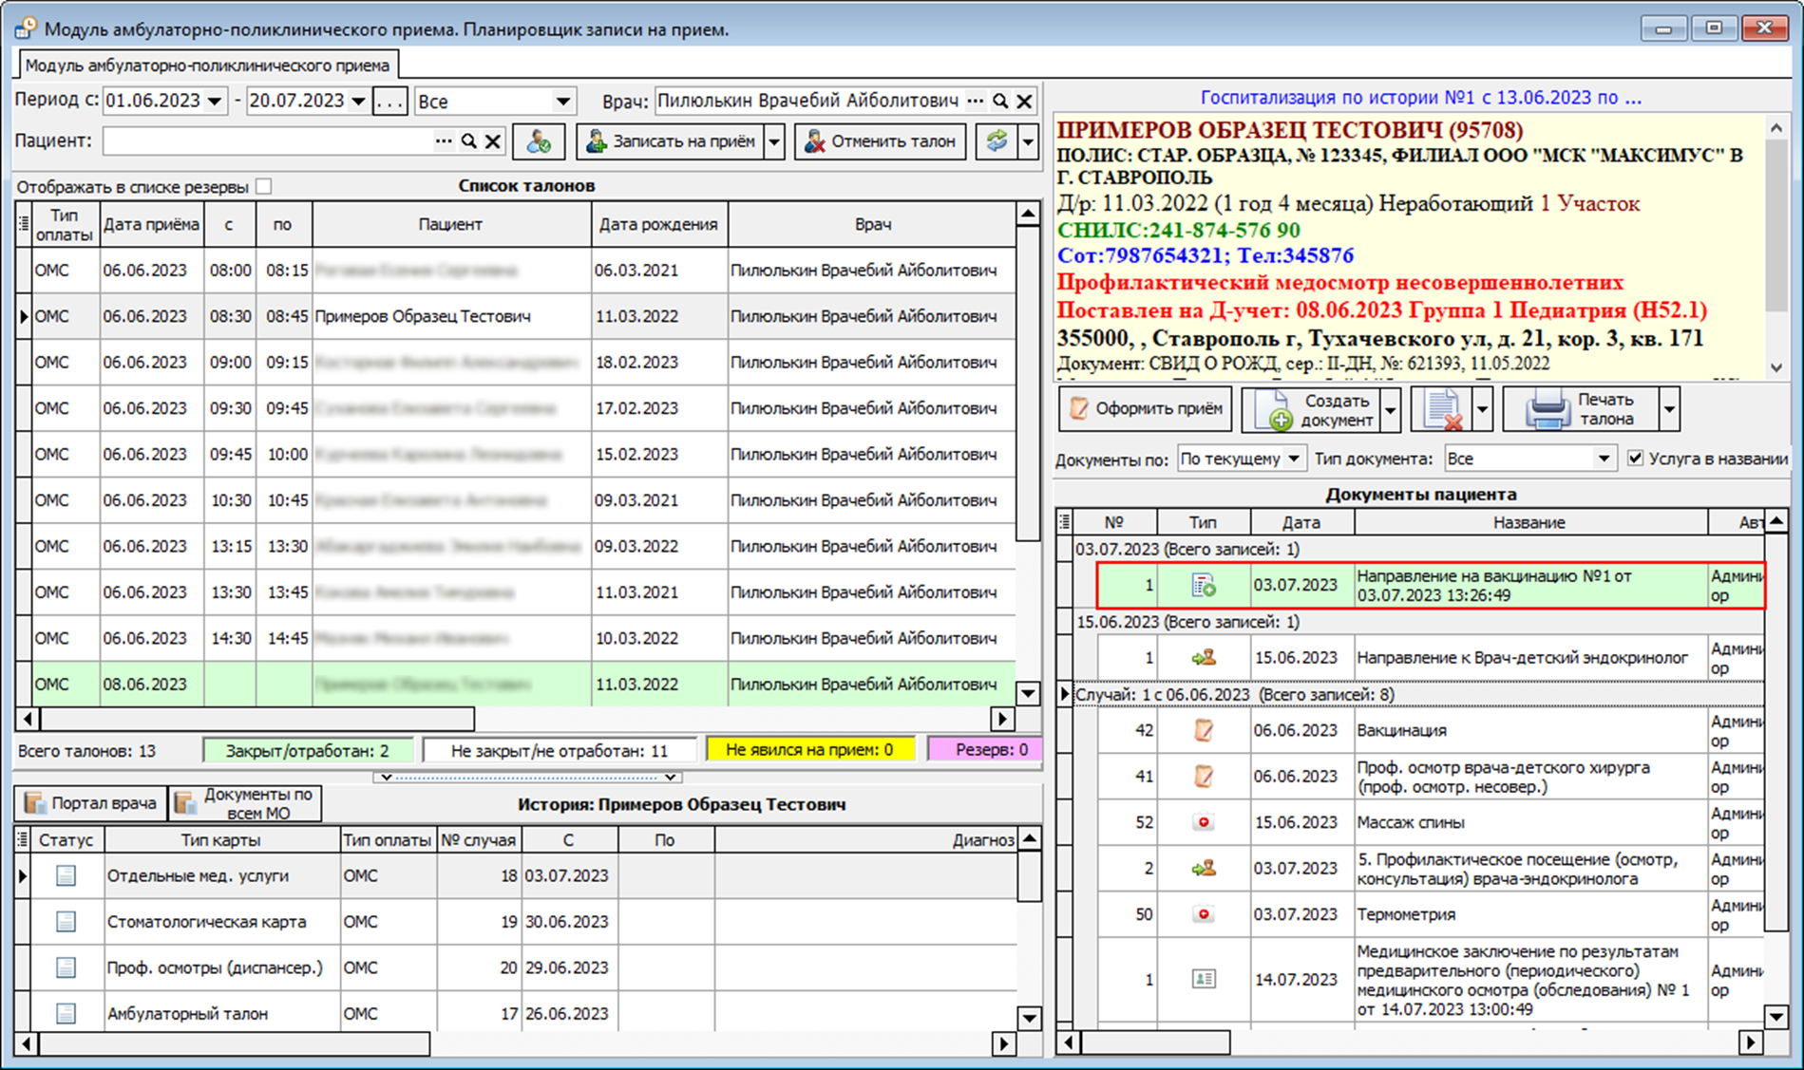Screen dimensions: 1804x1070
Task: Click the green refresh arrows icon
Action: pos(997,142)
